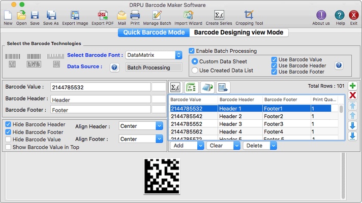Expand the Delete button dropdown arrow
Screen dimensions: 362x203
(x=273, y=146)
